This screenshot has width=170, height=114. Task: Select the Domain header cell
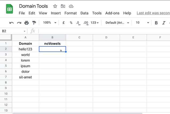[25, 44]
